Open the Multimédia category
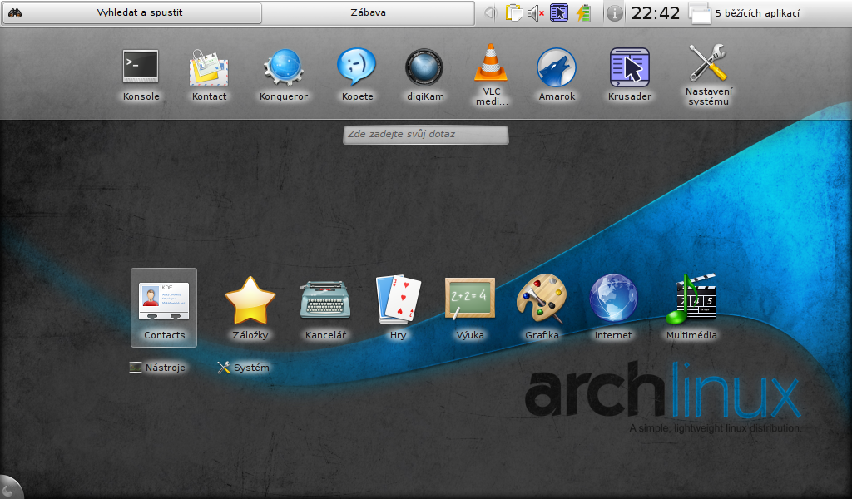The width and height of the screenshot is (852, 499). click(x=691, y=308)
